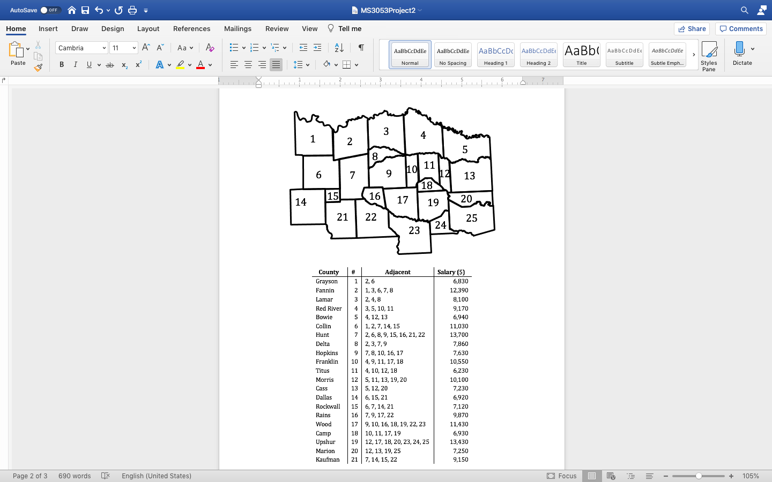Open the Home icon in title bar
The width and height of the screenshot is (772, 482).
(72, 10)
